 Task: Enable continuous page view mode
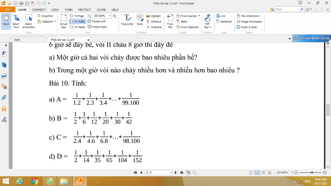point(257,172)
